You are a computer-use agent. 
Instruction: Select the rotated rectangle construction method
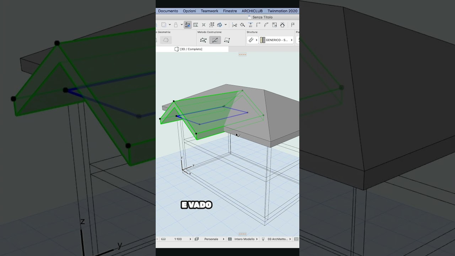227,40
